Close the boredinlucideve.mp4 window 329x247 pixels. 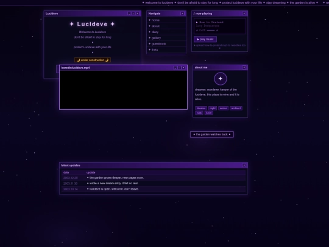[183, 68]
